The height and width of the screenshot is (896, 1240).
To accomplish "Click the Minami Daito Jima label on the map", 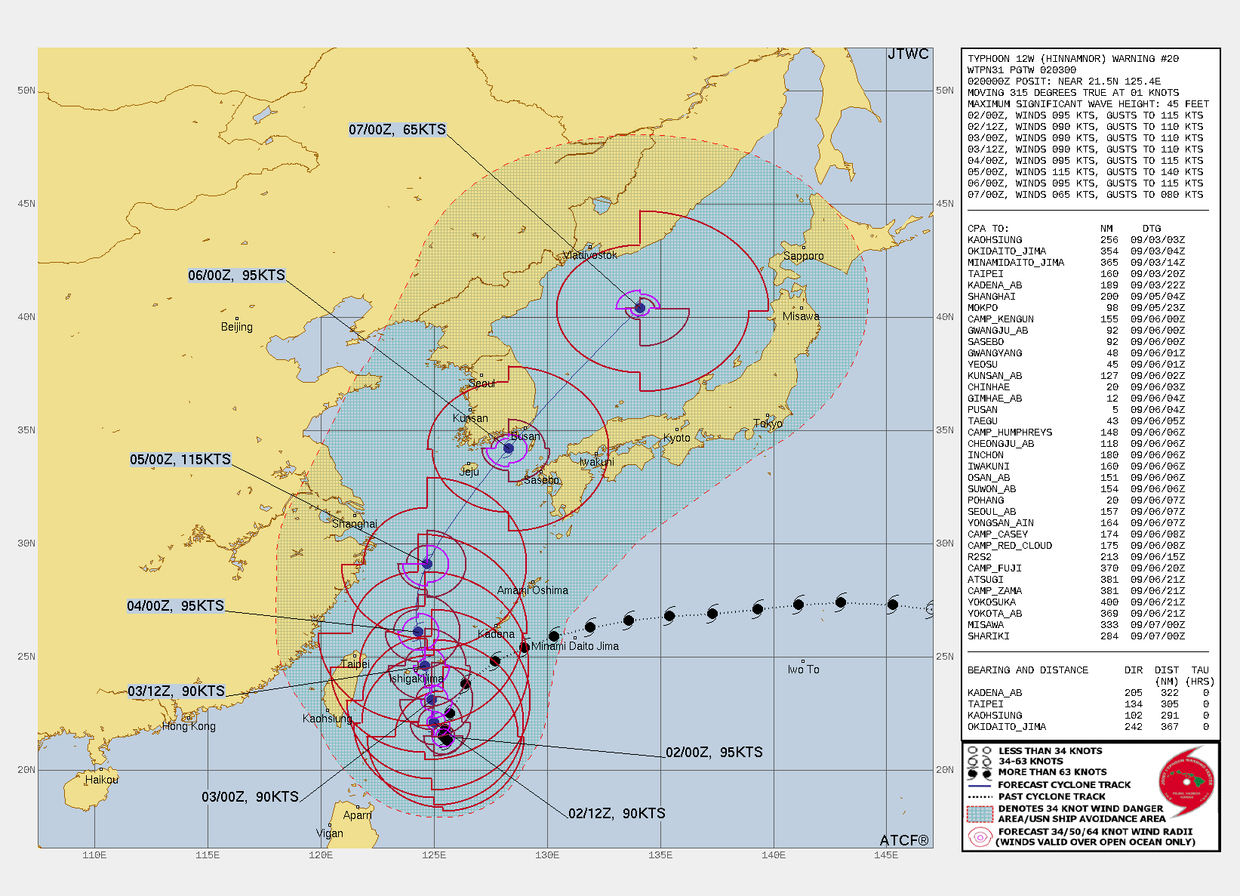I will pos(575,646).
